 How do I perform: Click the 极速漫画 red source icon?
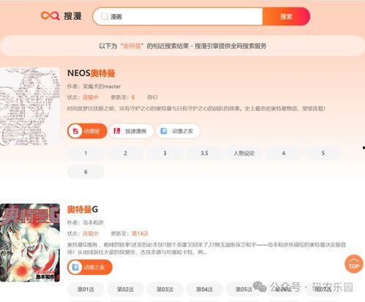click(117, 131)
